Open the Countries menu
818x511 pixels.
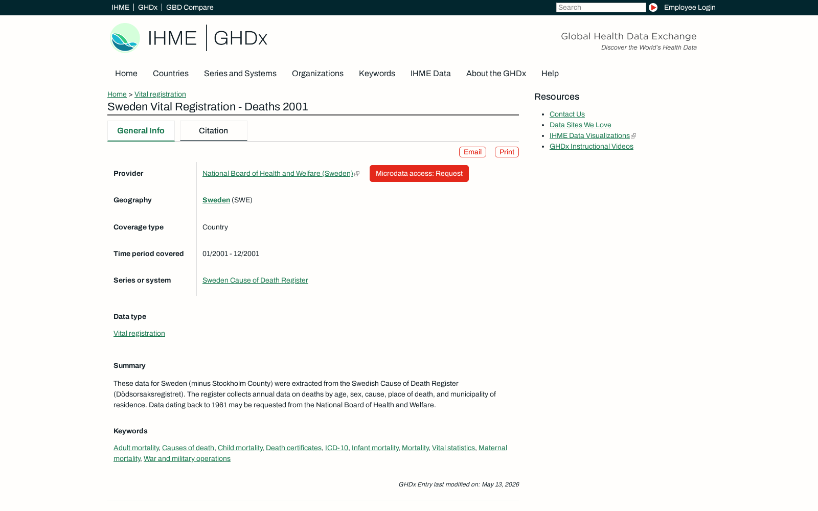pyautogui.click(x=171, y=74)
